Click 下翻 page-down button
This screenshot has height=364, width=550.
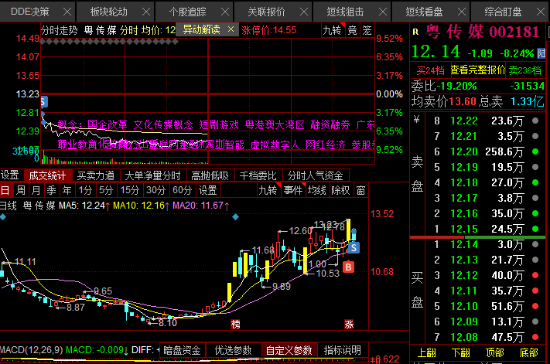pyautogui.click(x=460, y=352)
